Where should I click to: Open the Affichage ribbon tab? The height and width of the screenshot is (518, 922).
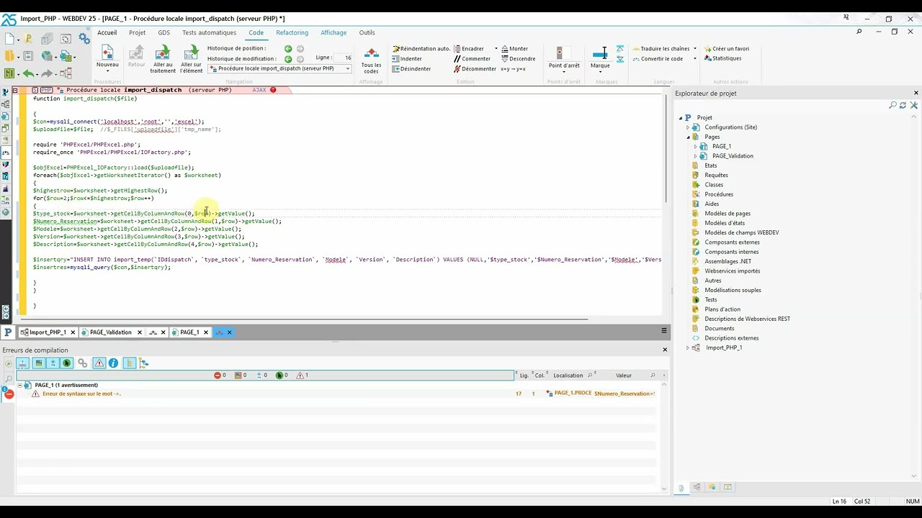(x=334, y=32)
